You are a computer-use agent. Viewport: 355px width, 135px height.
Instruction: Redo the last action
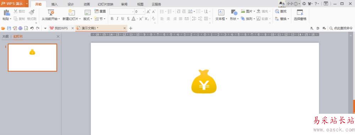click(38, 28)
